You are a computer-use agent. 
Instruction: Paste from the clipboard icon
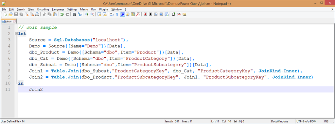(55, 14)
